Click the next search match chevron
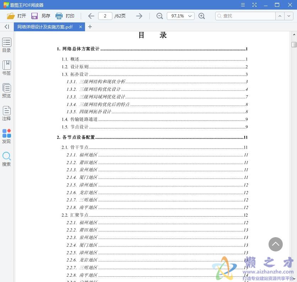 (289, 16)
